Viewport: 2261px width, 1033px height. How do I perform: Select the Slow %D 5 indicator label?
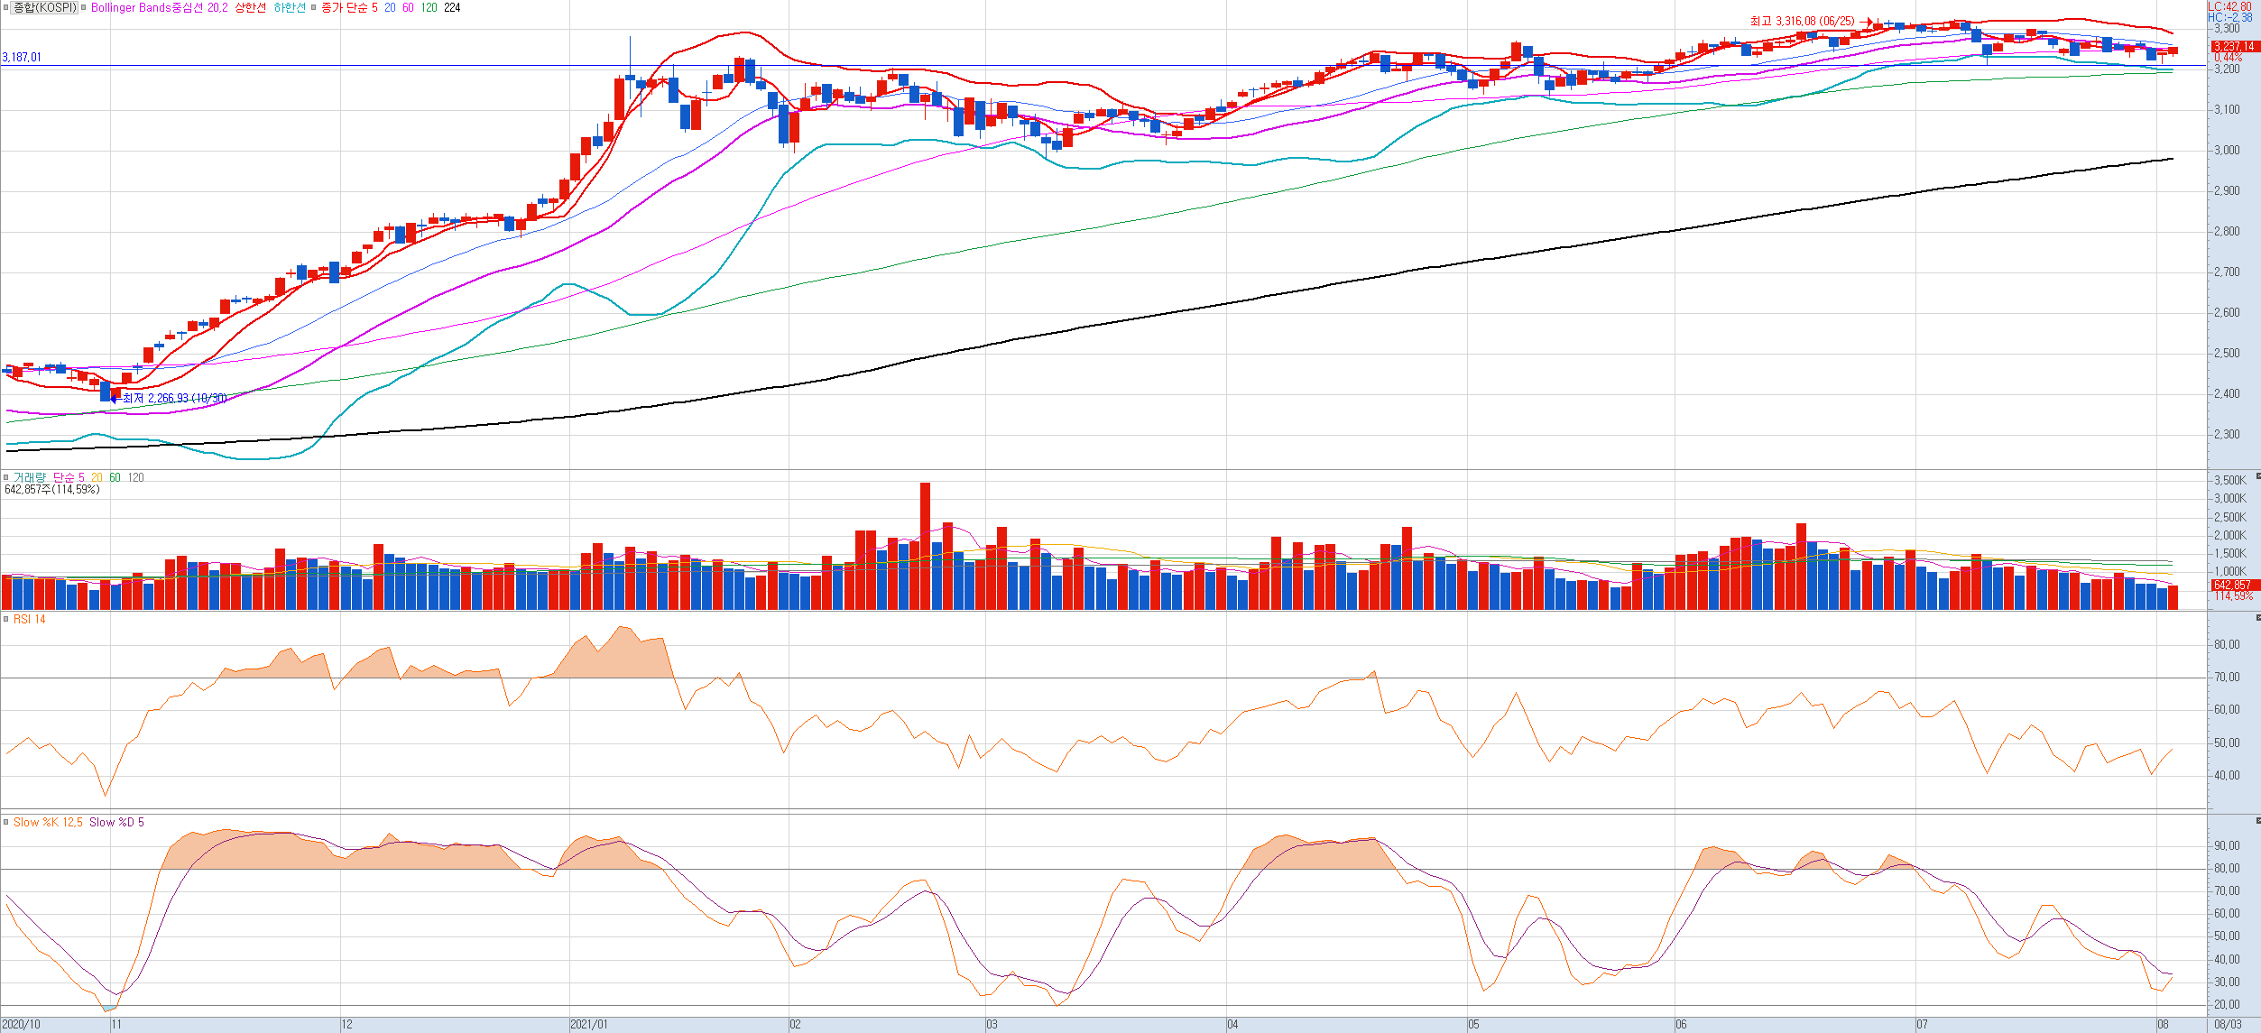tap(116, 822)
